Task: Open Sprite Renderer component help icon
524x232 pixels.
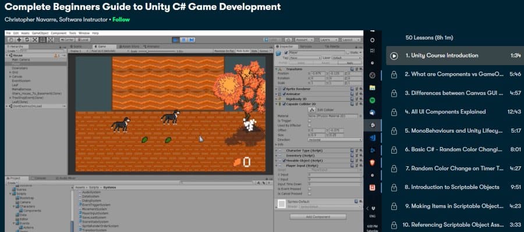Action: click(x=352, y=89)
